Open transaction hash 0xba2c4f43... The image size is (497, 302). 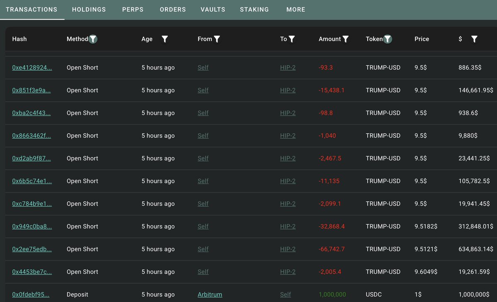[x=32, y=113]
